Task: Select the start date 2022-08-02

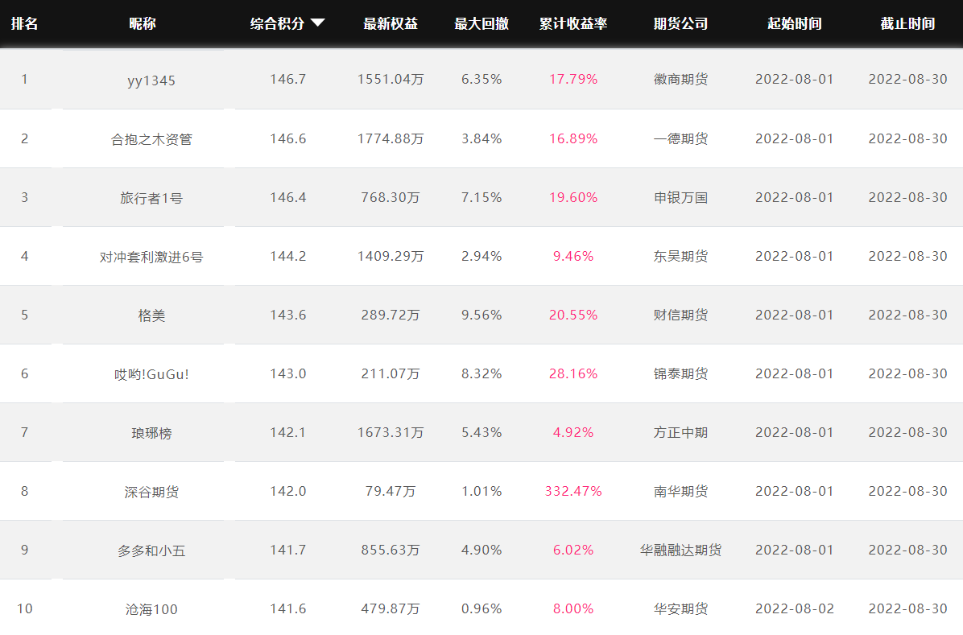Action: 795,608
